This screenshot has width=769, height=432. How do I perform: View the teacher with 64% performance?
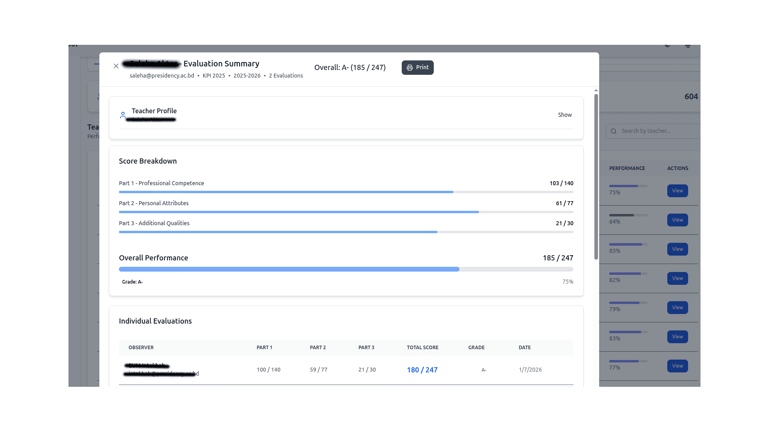pyautogui.click(x=677, y=220)
